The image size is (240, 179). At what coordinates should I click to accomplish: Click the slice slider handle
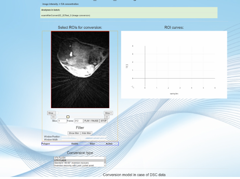(57, 113)
